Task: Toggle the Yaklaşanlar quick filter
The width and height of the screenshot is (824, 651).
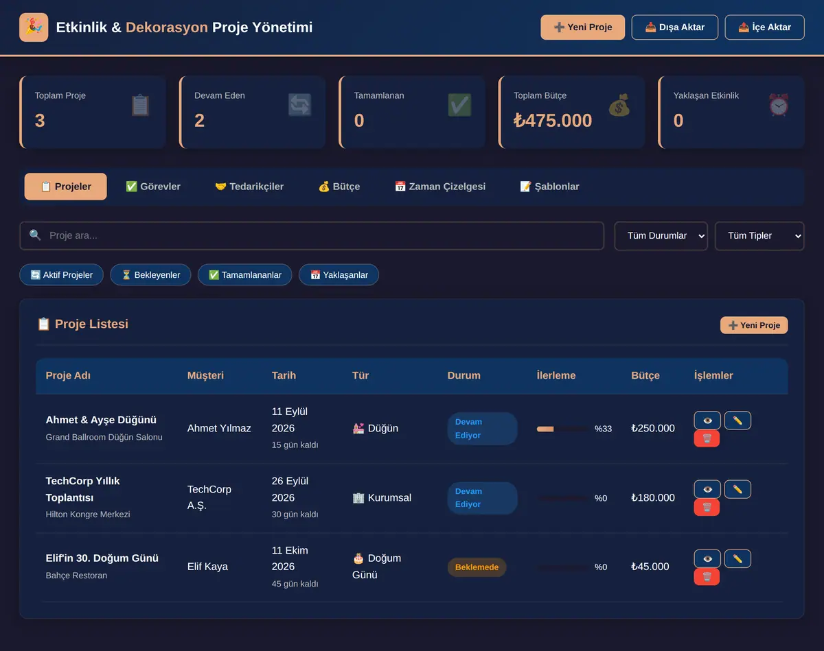Action: tap(339, 275)
